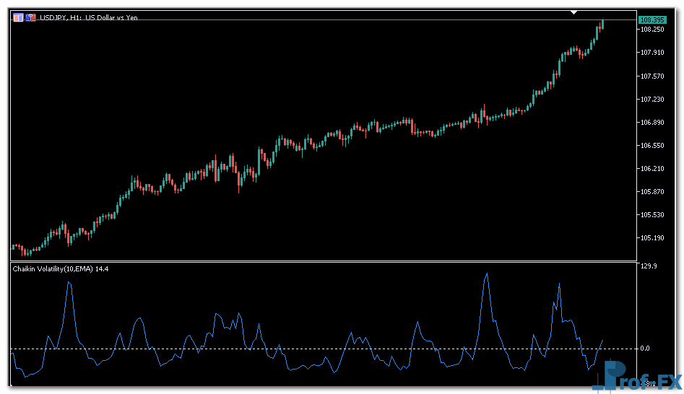Click the latest candle at the chart top
The height and width of the screenshot is (394, 684).
coord(602,24)
